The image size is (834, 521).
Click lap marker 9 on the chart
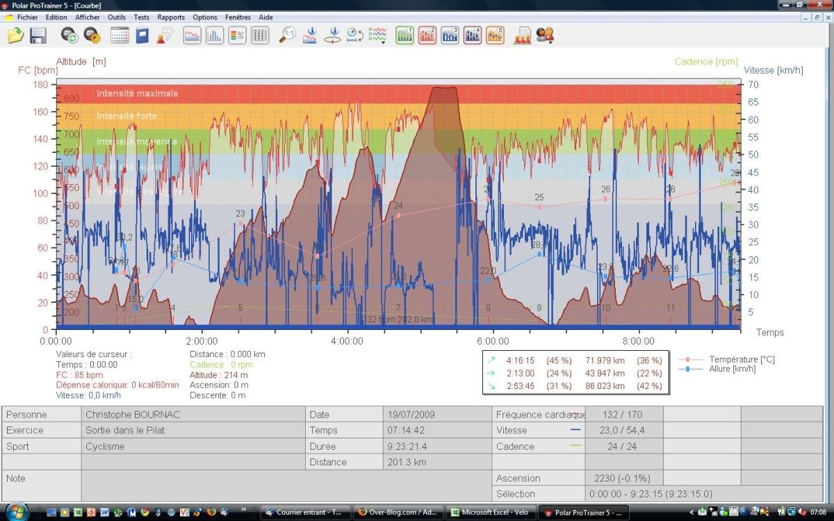pos(539,308)
